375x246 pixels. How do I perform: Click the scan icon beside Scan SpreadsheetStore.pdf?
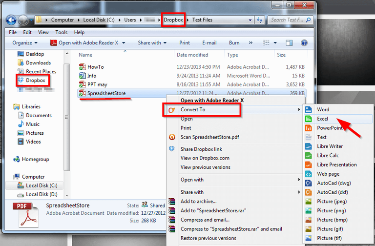pyautogui.click(x=172, y=137)
